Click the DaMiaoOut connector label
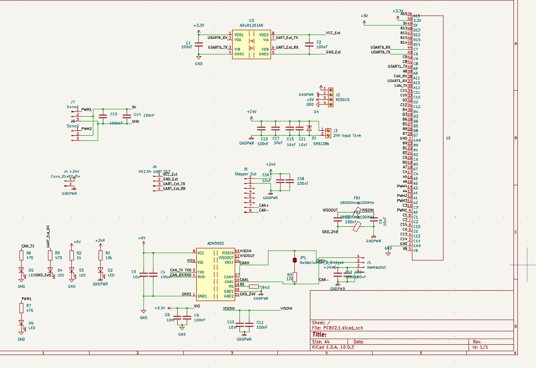Image resolution: width=536 pixels, height=368 pixels. [376, 267]
